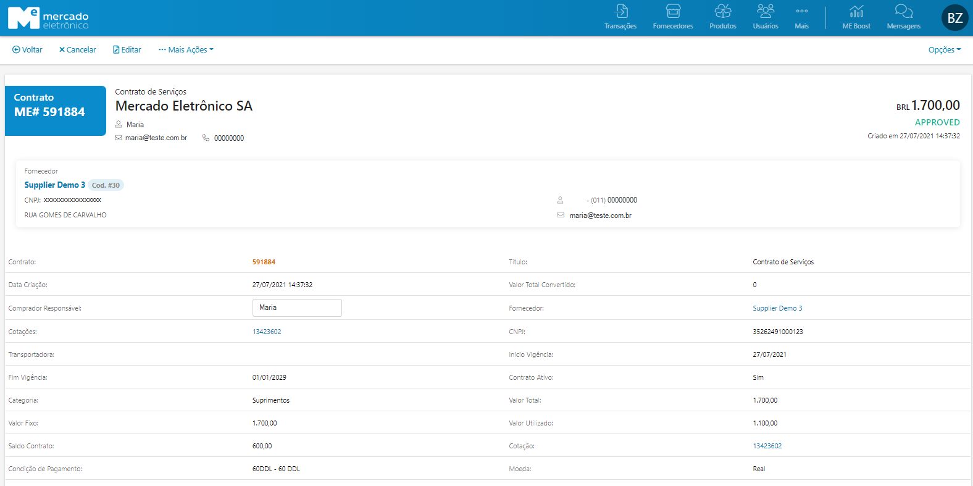The height and width of the screenshot is (486, 973).
Task: Click the Comprador Responsável Maria field
Action: (x=297, y=308)
